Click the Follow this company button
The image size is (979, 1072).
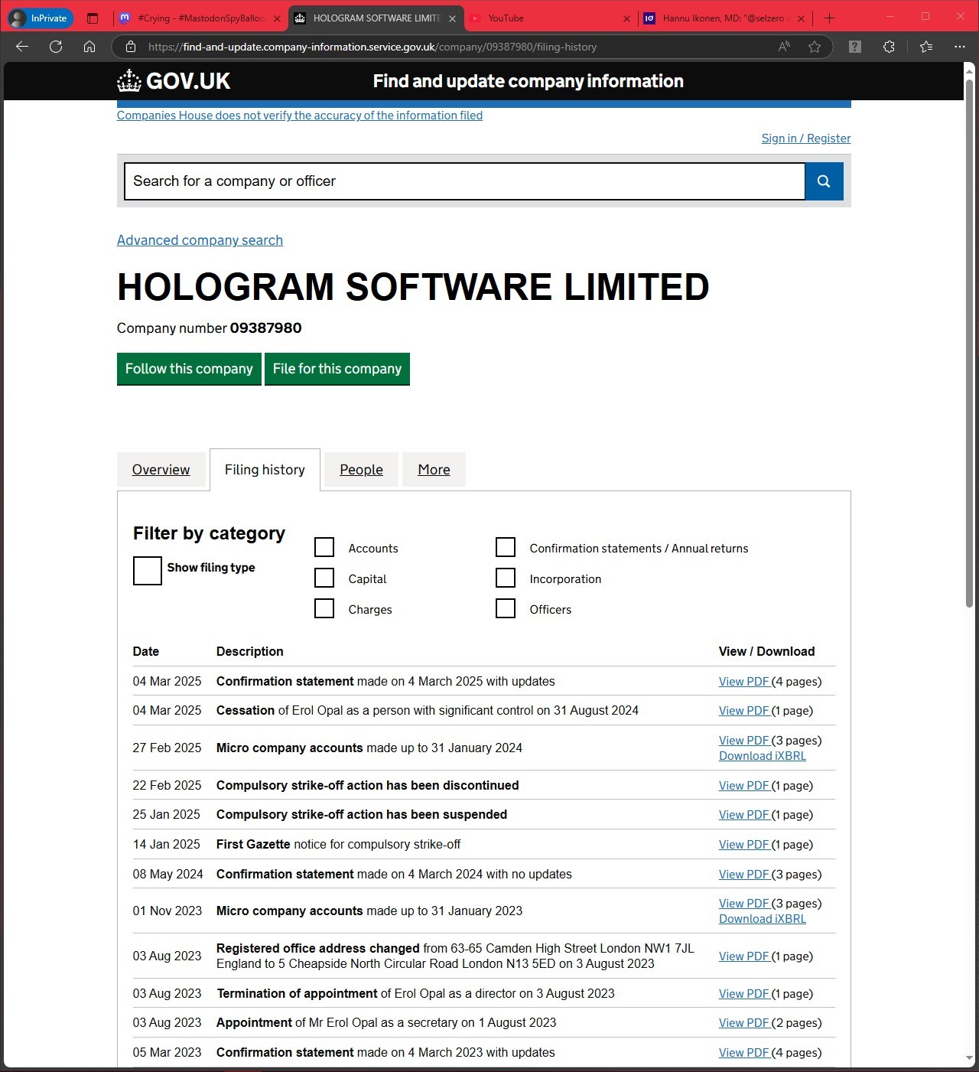click(x=189, y=369)
